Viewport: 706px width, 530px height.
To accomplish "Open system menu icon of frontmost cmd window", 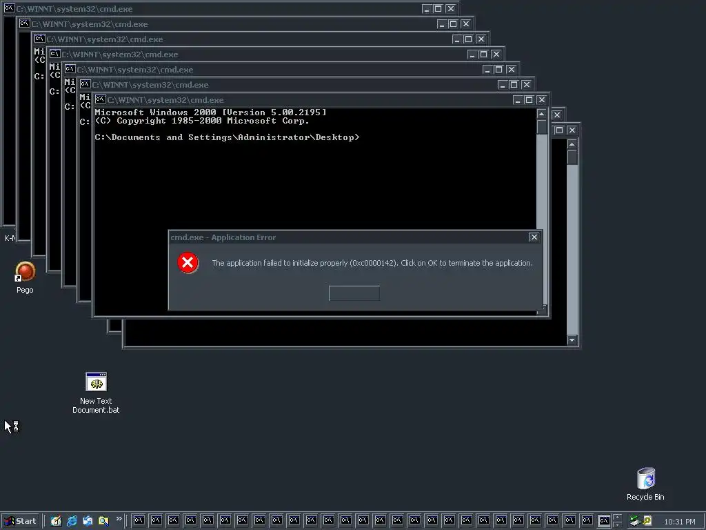I will tap(101, 99).
